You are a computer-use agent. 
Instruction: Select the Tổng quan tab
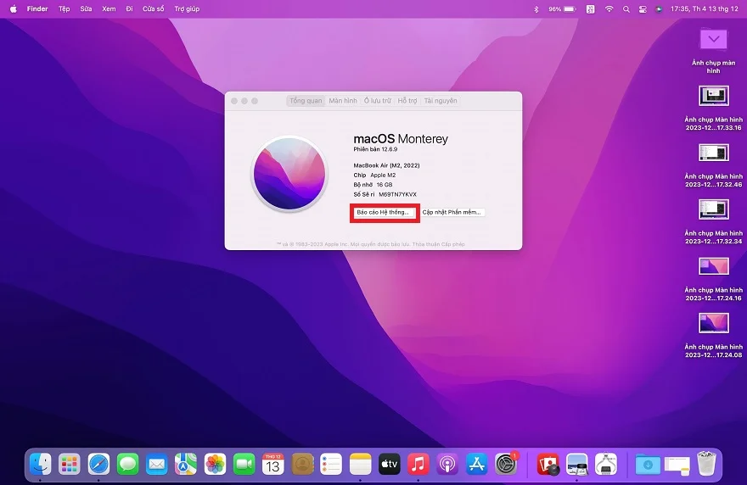306,100
